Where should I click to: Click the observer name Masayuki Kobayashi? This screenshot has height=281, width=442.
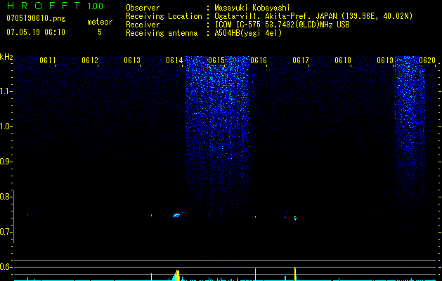pos(252,8)
